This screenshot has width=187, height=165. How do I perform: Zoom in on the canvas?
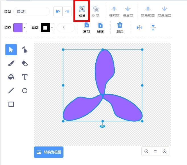165,151
